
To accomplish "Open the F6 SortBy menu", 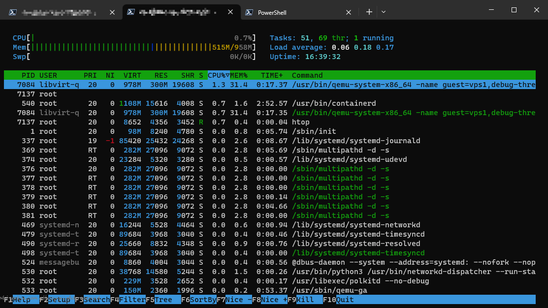I will tap(198, 300).
